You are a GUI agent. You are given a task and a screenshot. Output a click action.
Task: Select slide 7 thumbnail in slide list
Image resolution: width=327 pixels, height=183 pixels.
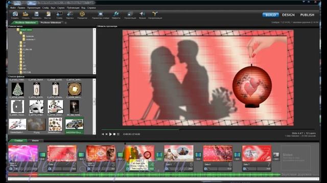[x=256, y=154]
